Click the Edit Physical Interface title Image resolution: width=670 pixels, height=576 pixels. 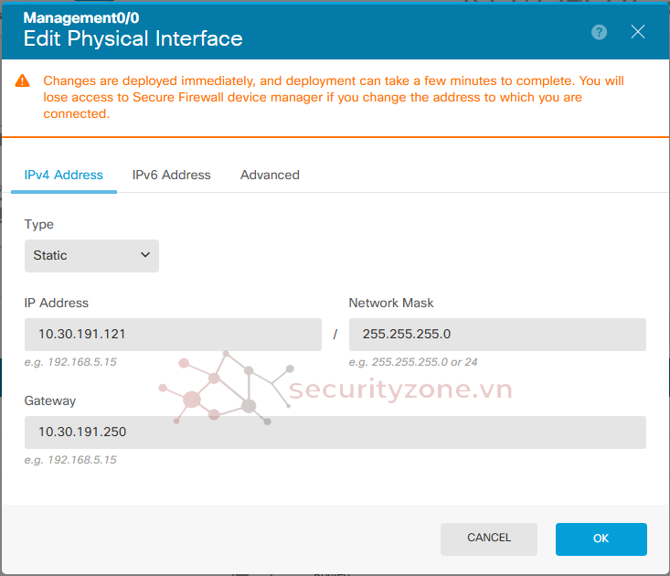133,38
